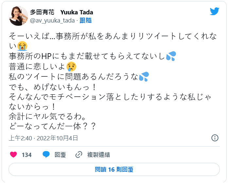Click the 回覆 reply label
The width and height of the screenshot is (228, 186).
pyautogui.click(x=60, y=155)
